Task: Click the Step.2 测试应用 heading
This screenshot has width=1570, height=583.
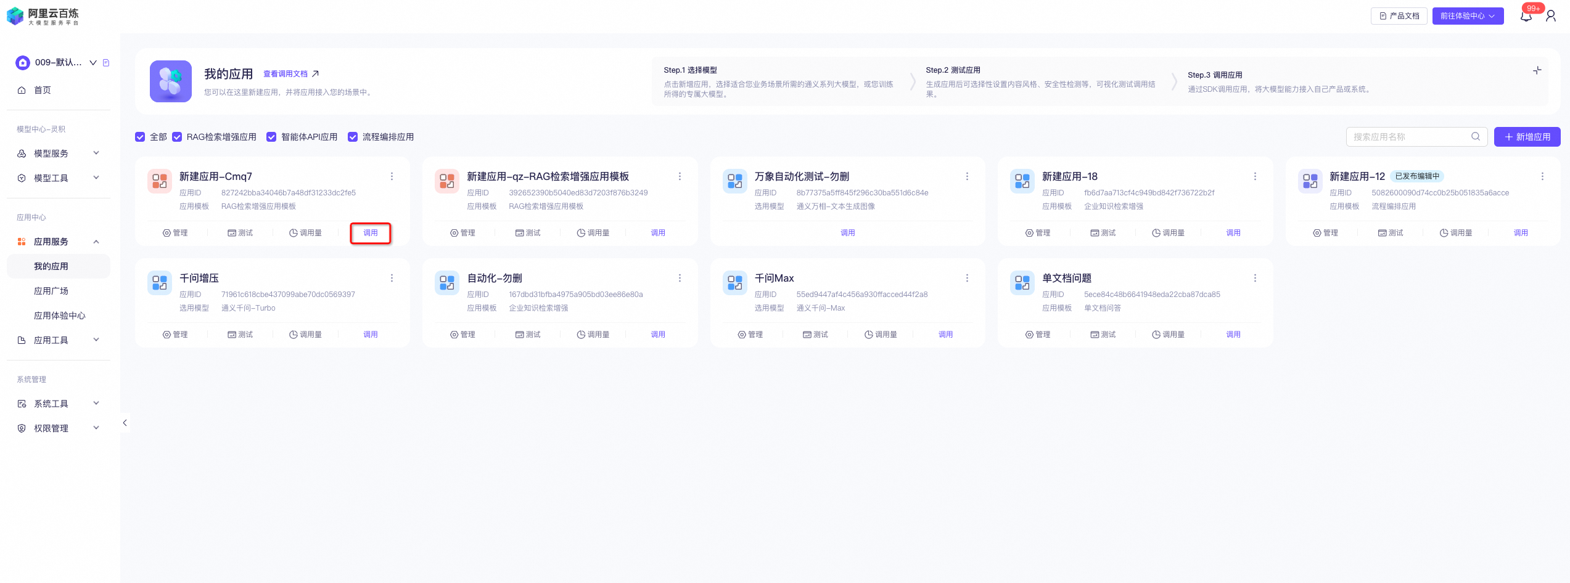Action: click(953, 70)
